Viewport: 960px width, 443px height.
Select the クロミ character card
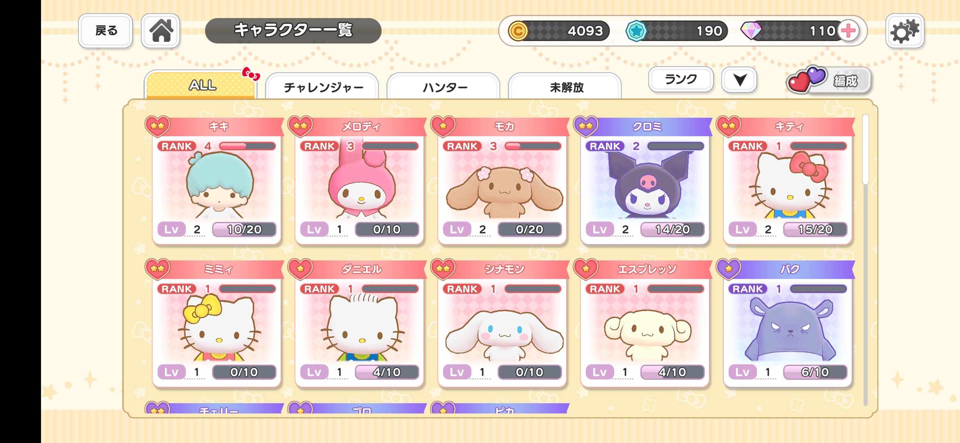click(x=645, y=180)
